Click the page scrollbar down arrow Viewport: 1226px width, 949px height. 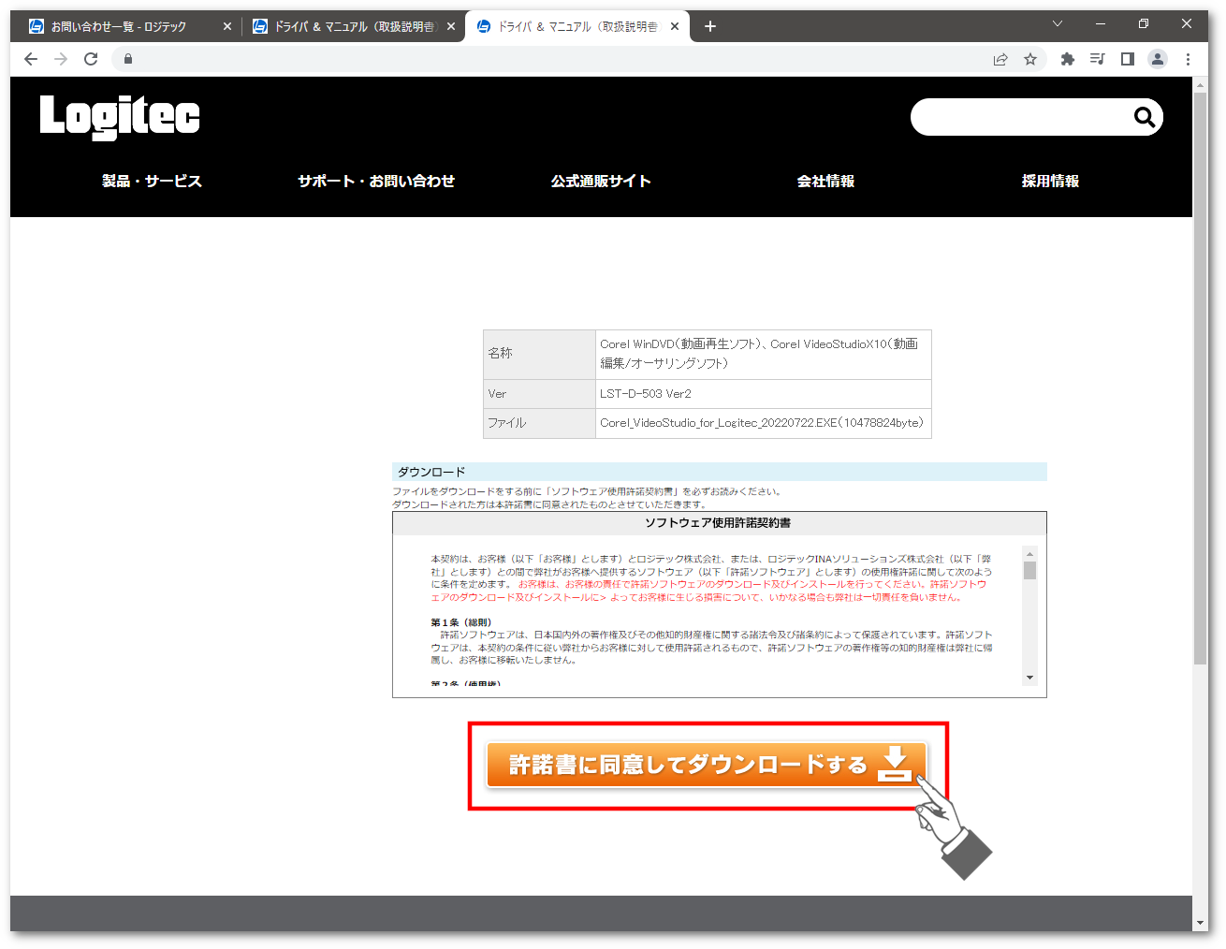click(x=1201, y=923)
